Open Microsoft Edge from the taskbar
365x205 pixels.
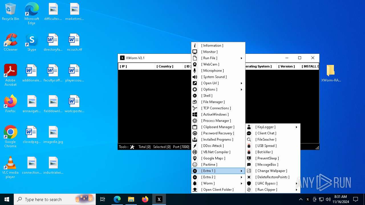(117, 199)
